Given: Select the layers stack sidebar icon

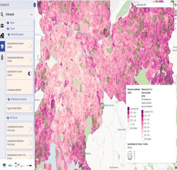Looking at the screenshot, I should point(2,46).
